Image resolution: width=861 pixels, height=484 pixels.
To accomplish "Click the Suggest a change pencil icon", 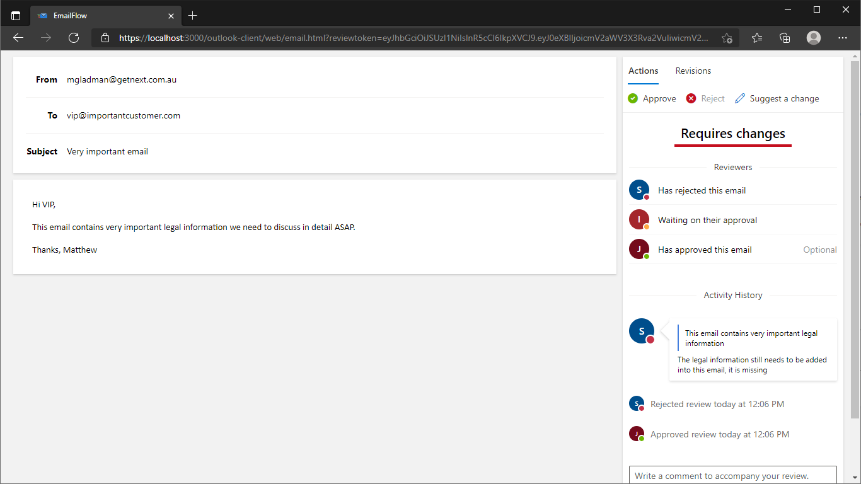I will (x=740, y=98).
